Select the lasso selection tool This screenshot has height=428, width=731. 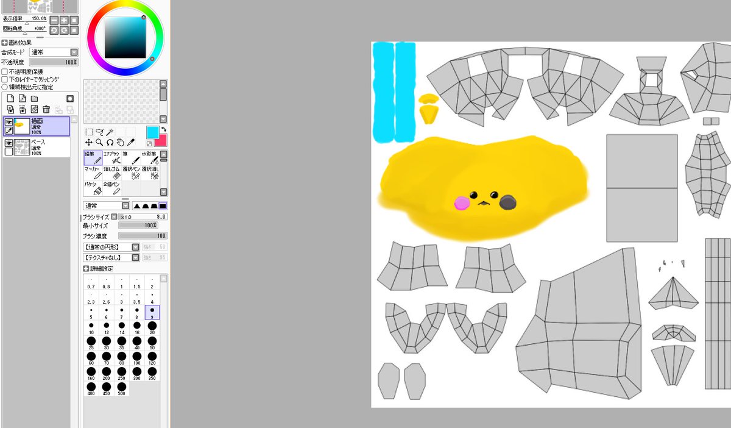pyautogui.click(x=99, y=132)
